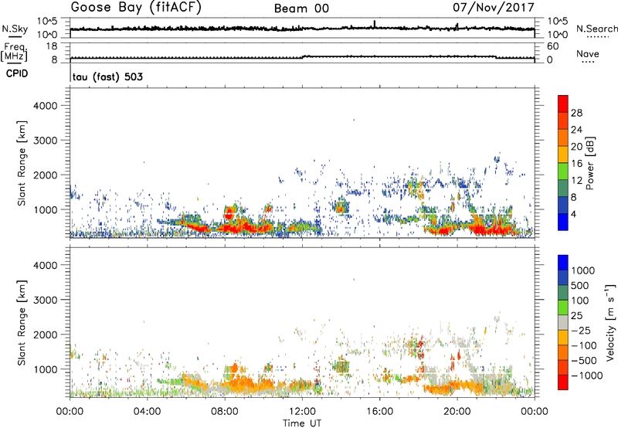This screenshot has height=428, width=618.
Task: Click the 'N.Sky' legend label
Action: pos(15,29)
